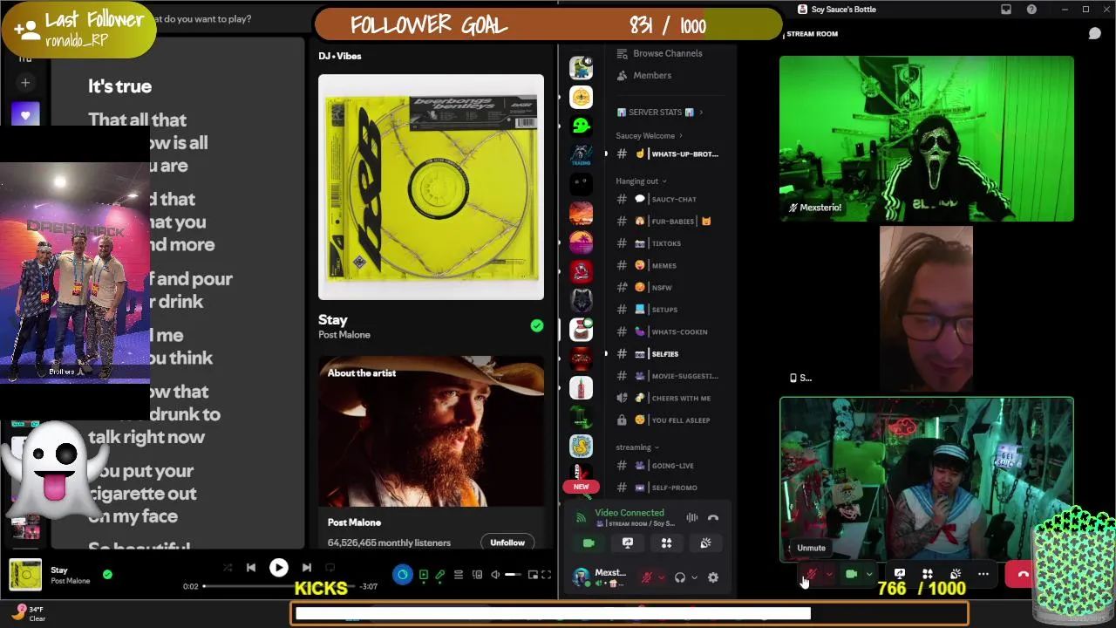Start an activity from the voice panel
This screenshot has height=628, width=1116.
pyautogui.click(x=666, y=543)
